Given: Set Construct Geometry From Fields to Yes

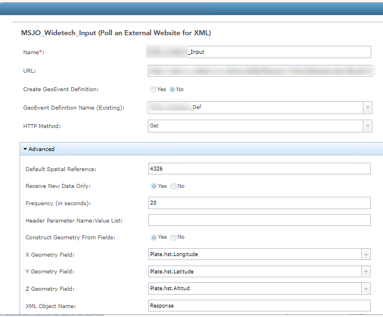Looking at the screenshot, I should tap(153, 238).
